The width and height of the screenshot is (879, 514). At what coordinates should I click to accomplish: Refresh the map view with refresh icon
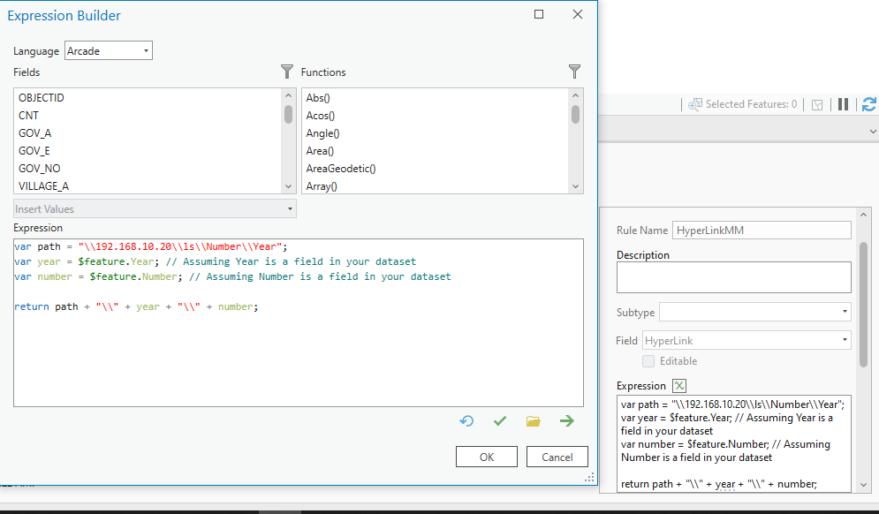point(868,103)
